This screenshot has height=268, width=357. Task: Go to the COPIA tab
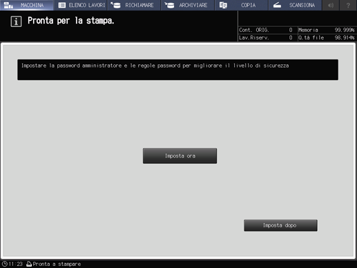point(242,5)
